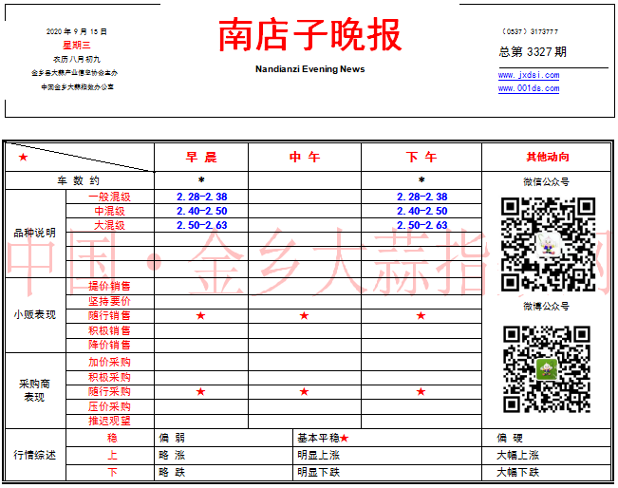Screen dimensions: 618x488
Task: Click the red weekday 星期三
Action: click(x=77, y=45)
